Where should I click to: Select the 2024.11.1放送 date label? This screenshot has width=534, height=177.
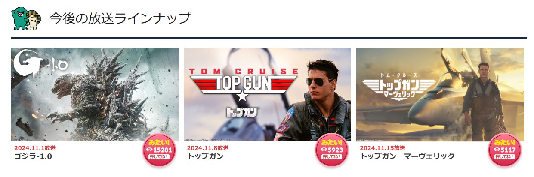point(35,148)
